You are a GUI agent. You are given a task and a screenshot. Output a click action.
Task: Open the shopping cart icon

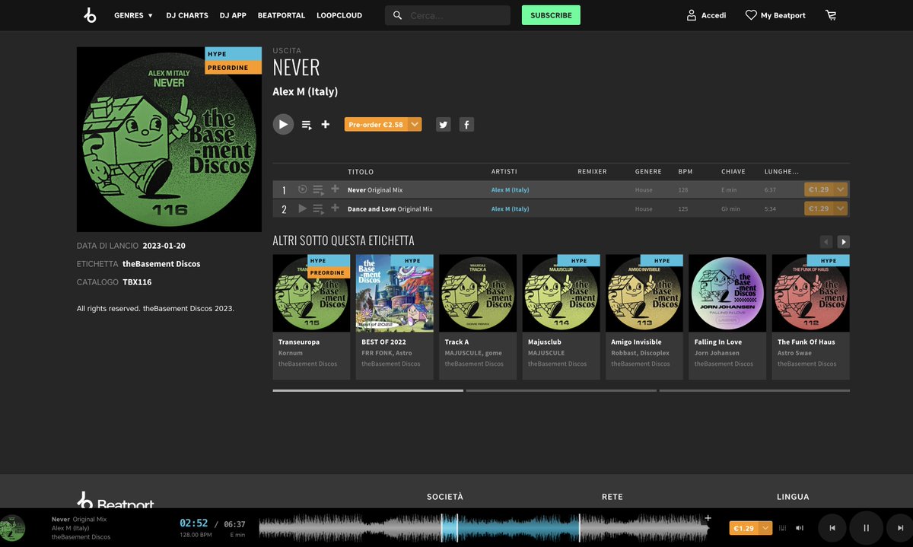[831, 15]
